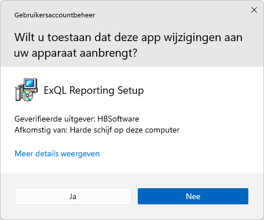Choose Nee to deny the app
Image resolution: width=264 pixels, height=220 pixels.
click(x=193, y=196)
